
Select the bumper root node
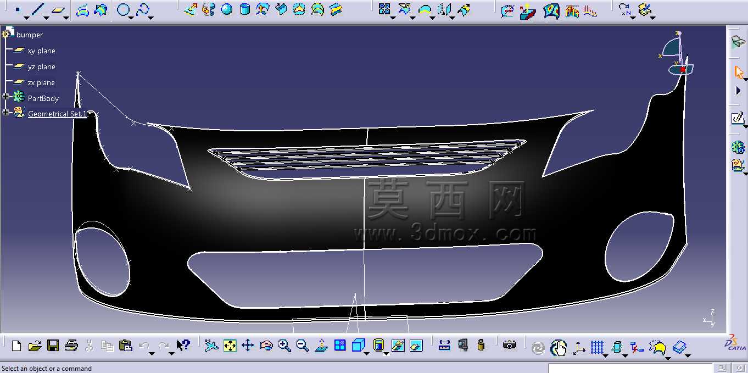29,35
